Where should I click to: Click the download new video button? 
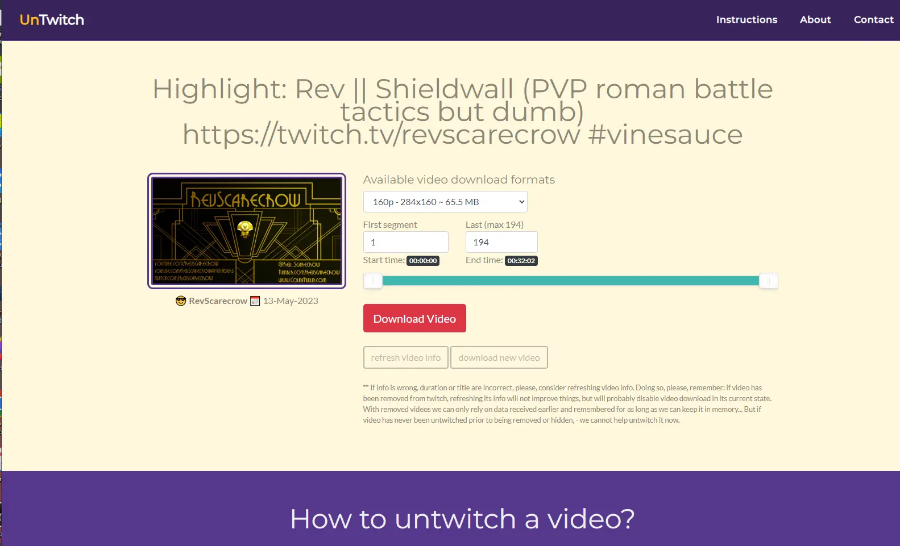click(499, 357)
